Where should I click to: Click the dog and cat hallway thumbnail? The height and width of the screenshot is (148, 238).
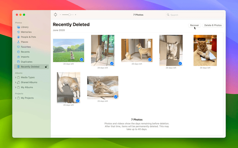137,50
